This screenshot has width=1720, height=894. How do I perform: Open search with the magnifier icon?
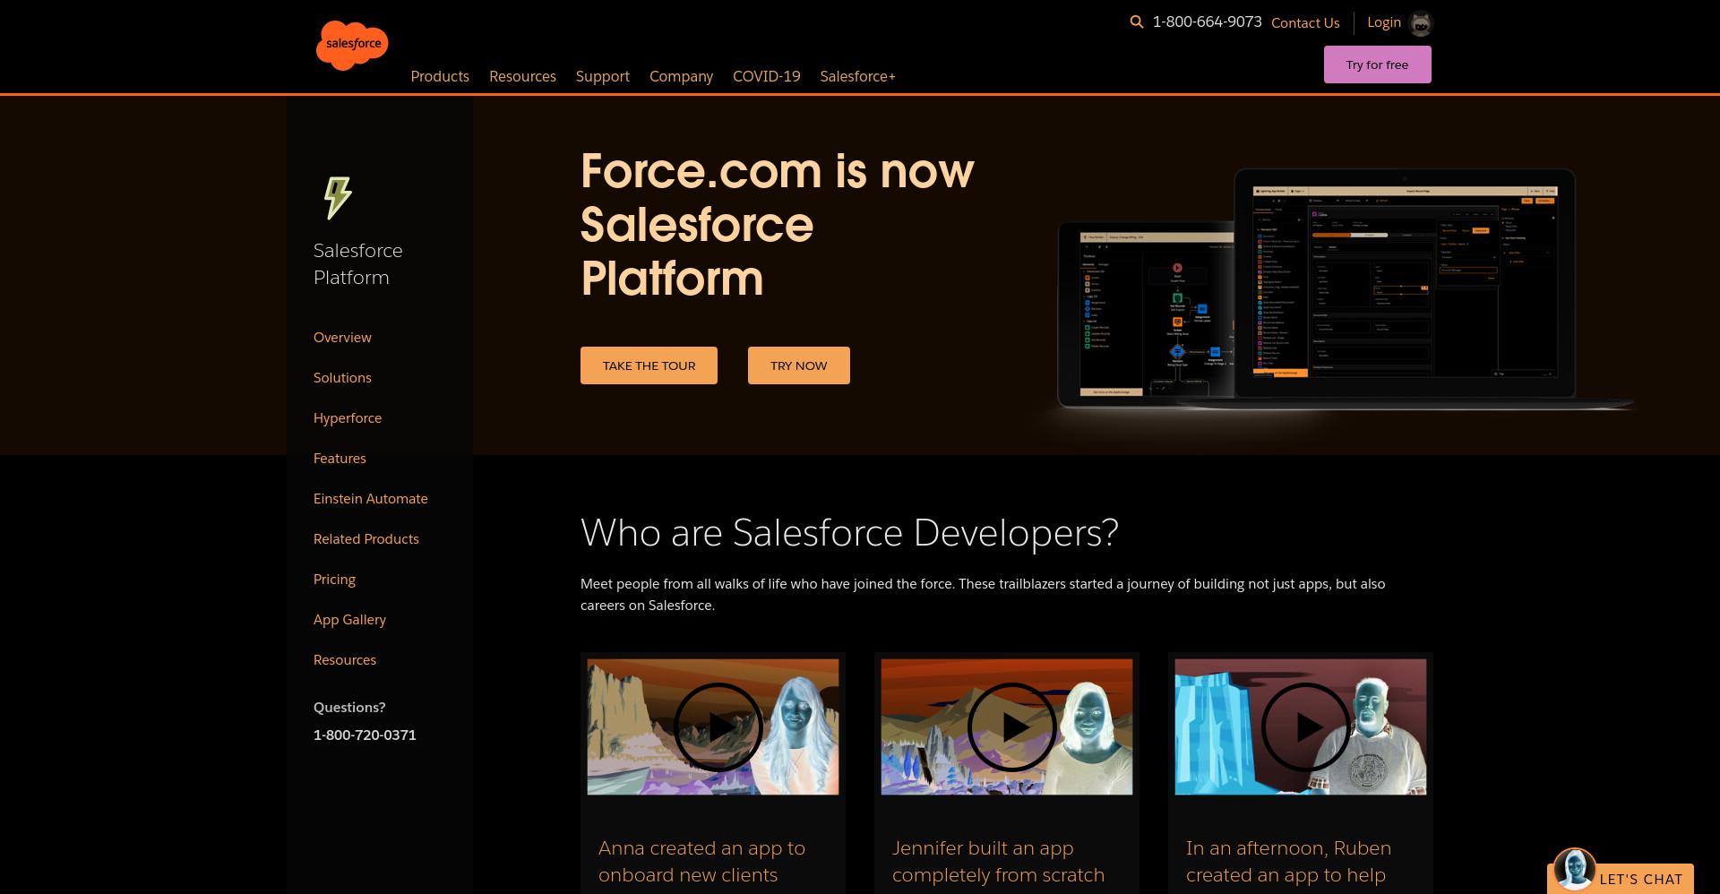pos(1137,22)
